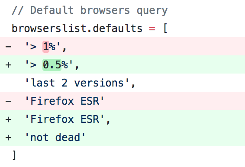The height and width of the screenshot is (167, 245).
Task: Click the minus marker on '> 1%' line
Action: [8, 47]
